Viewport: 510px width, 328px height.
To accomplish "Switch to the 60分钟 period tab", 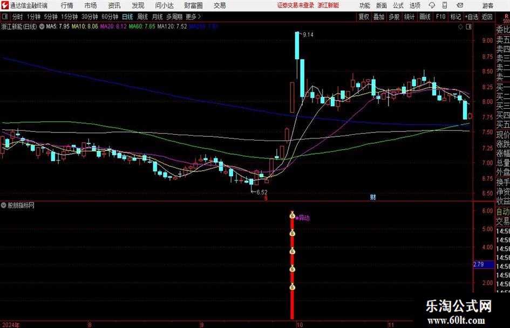I will [110, 17].
